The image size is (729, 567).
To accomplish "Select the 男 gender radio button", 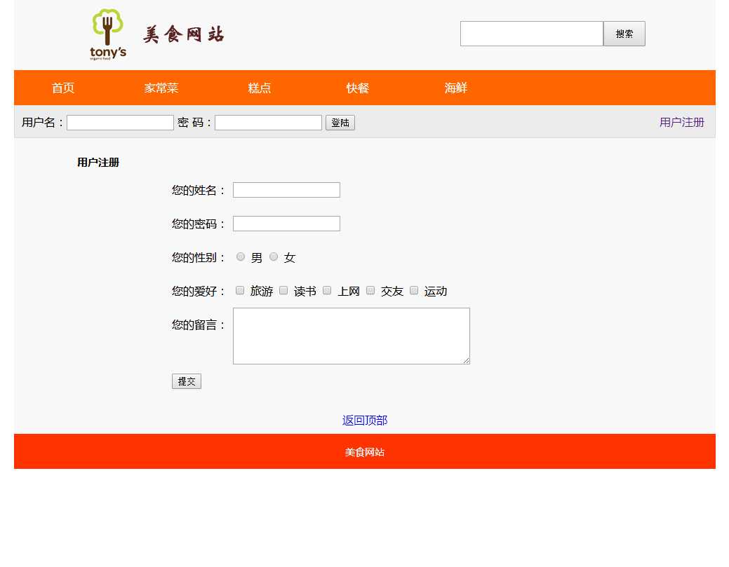I will pyautogui.click(x=241, y=257).
